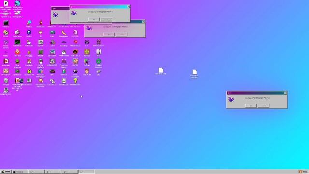Viewport: 309px width, 174px height.
Task: Open the Start menu
Action: click(x=6, y=172)
